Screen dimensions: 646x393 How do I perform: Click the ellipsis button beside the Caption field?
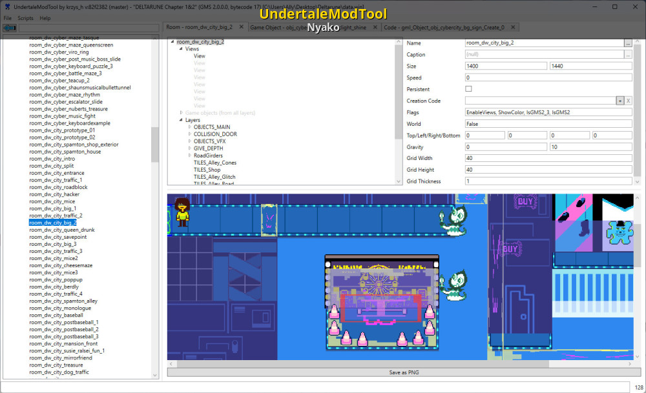[x=628, y=54]
